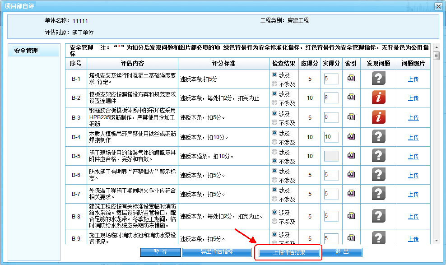Click 上传 link for row B-6
The image size is (446, 265).
413,175
